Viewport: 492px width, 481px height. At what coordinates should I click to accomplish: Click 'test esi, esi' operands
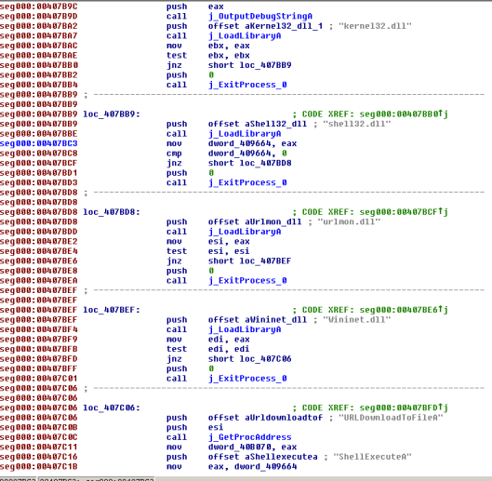229,251
